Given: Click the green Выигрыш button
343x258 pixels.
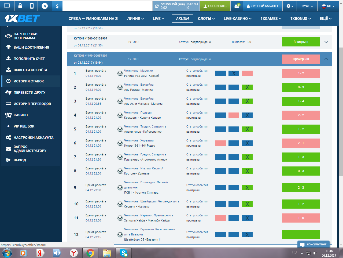Looking at the screenshot, I should (x=301, y=42).
